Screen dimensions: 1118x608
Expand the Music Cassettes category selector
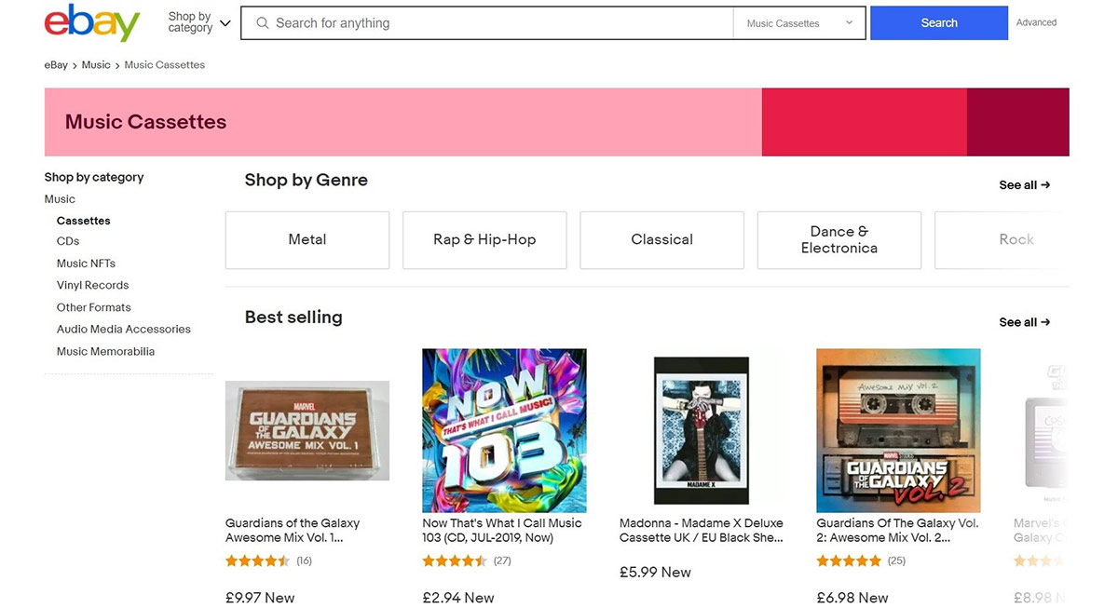click(x=798, y=23)
